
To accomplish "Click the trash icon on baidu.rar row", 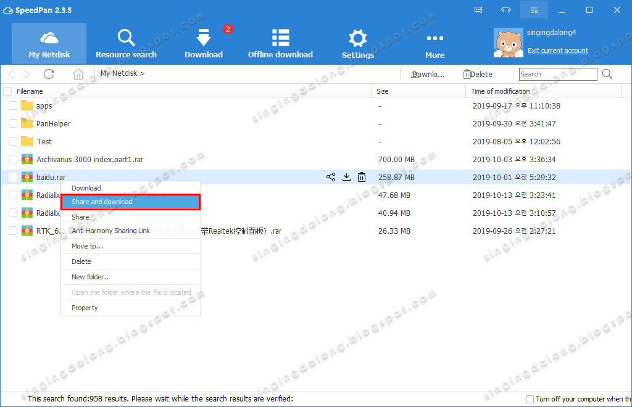I will 362,177.
